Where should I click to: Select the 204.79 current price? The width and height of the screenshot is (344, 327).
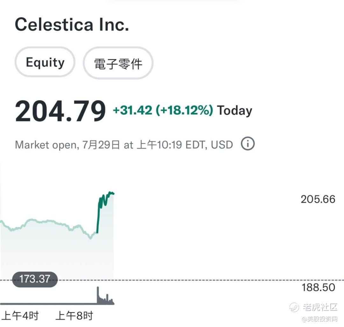(x=60, y=110)
